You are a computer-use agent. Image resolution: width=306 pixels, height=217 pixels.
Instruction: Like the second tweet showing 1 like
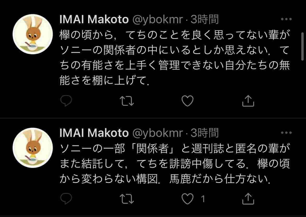point(187,199)
